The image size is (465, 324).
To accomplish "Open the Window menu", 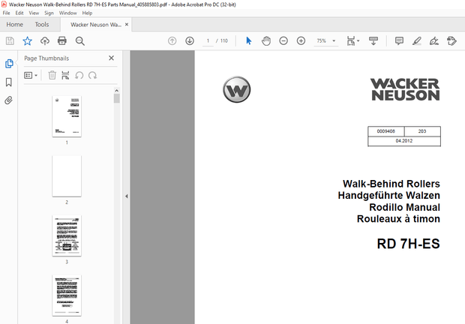I will 68,13.
